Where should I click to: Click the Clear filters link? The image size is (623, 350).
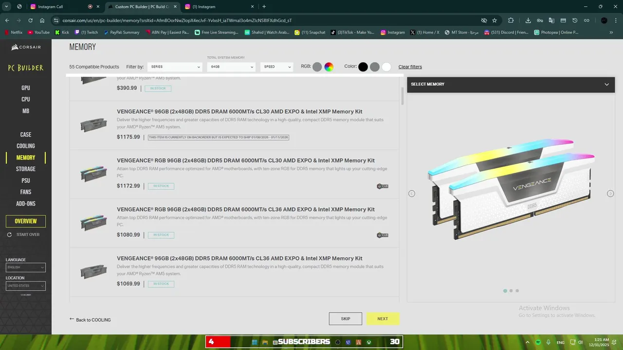pyautogui.click(x=410, y=67)
